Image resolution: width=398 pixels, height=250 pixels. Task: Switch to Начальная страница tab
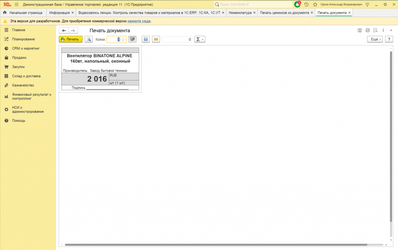pos(26,13)
